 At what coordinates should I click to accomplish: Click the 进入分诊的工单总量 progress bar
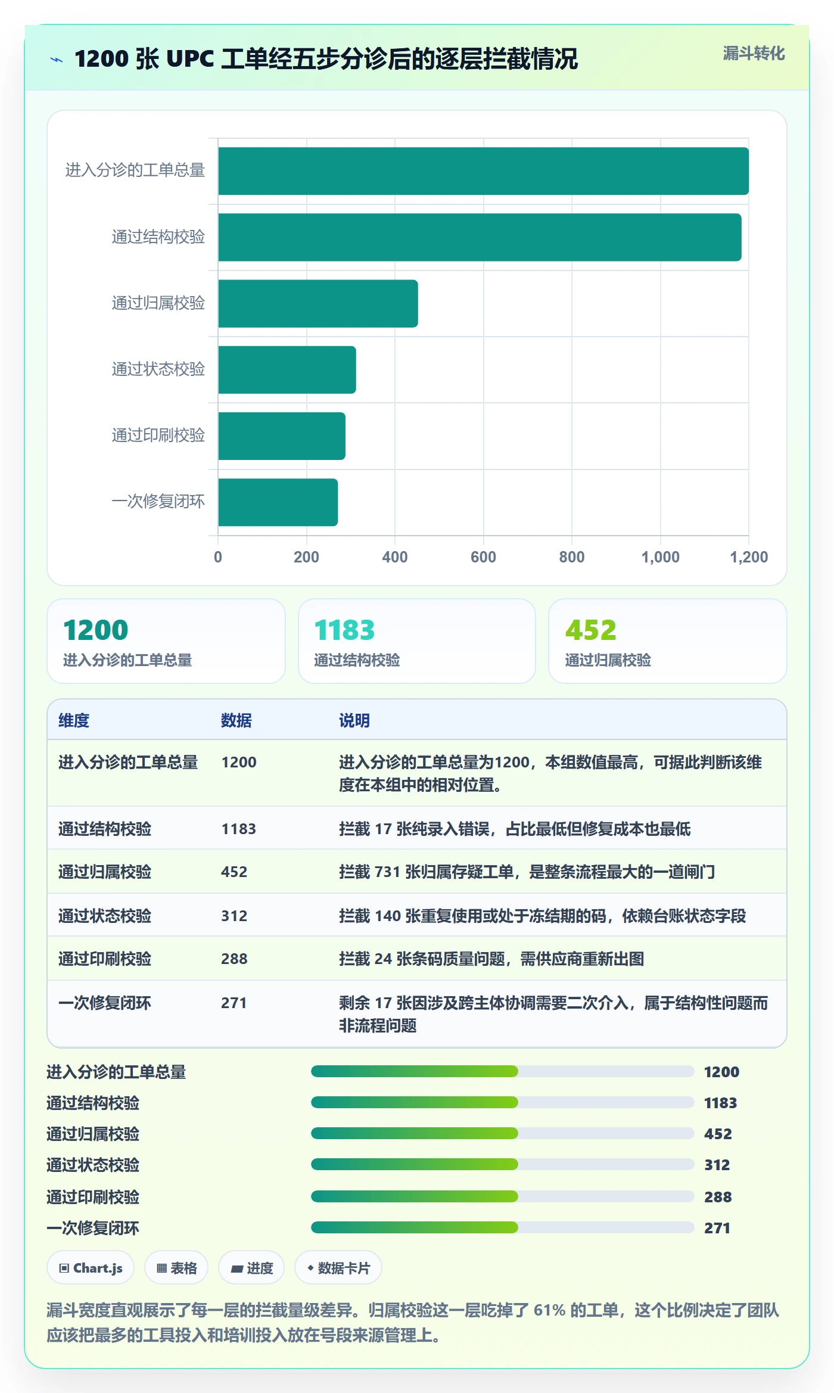coord(503,1071)
